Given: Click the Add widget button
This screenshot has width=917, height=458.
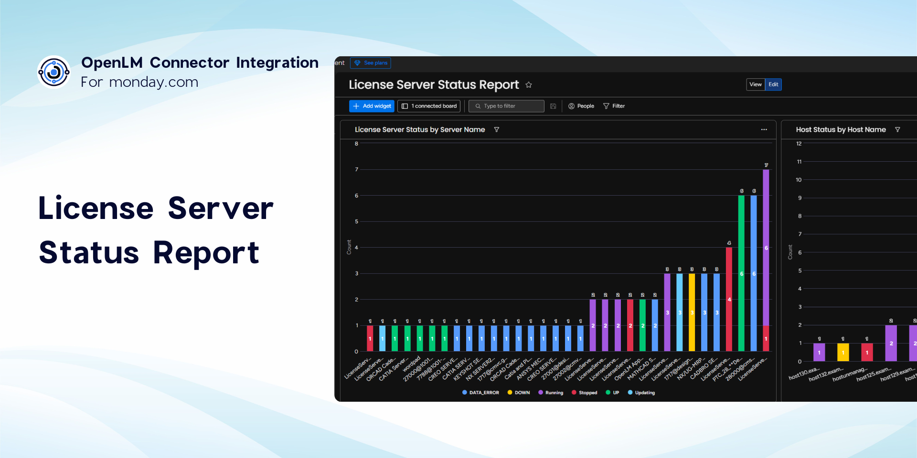Looking at the screenshot, I should click(372, 106).
